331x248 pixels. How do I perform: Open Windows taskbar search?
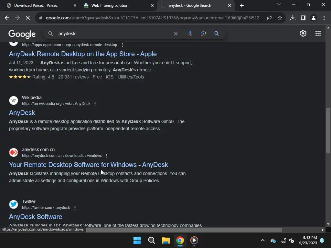pyautogui.click(x=152, y=240)
